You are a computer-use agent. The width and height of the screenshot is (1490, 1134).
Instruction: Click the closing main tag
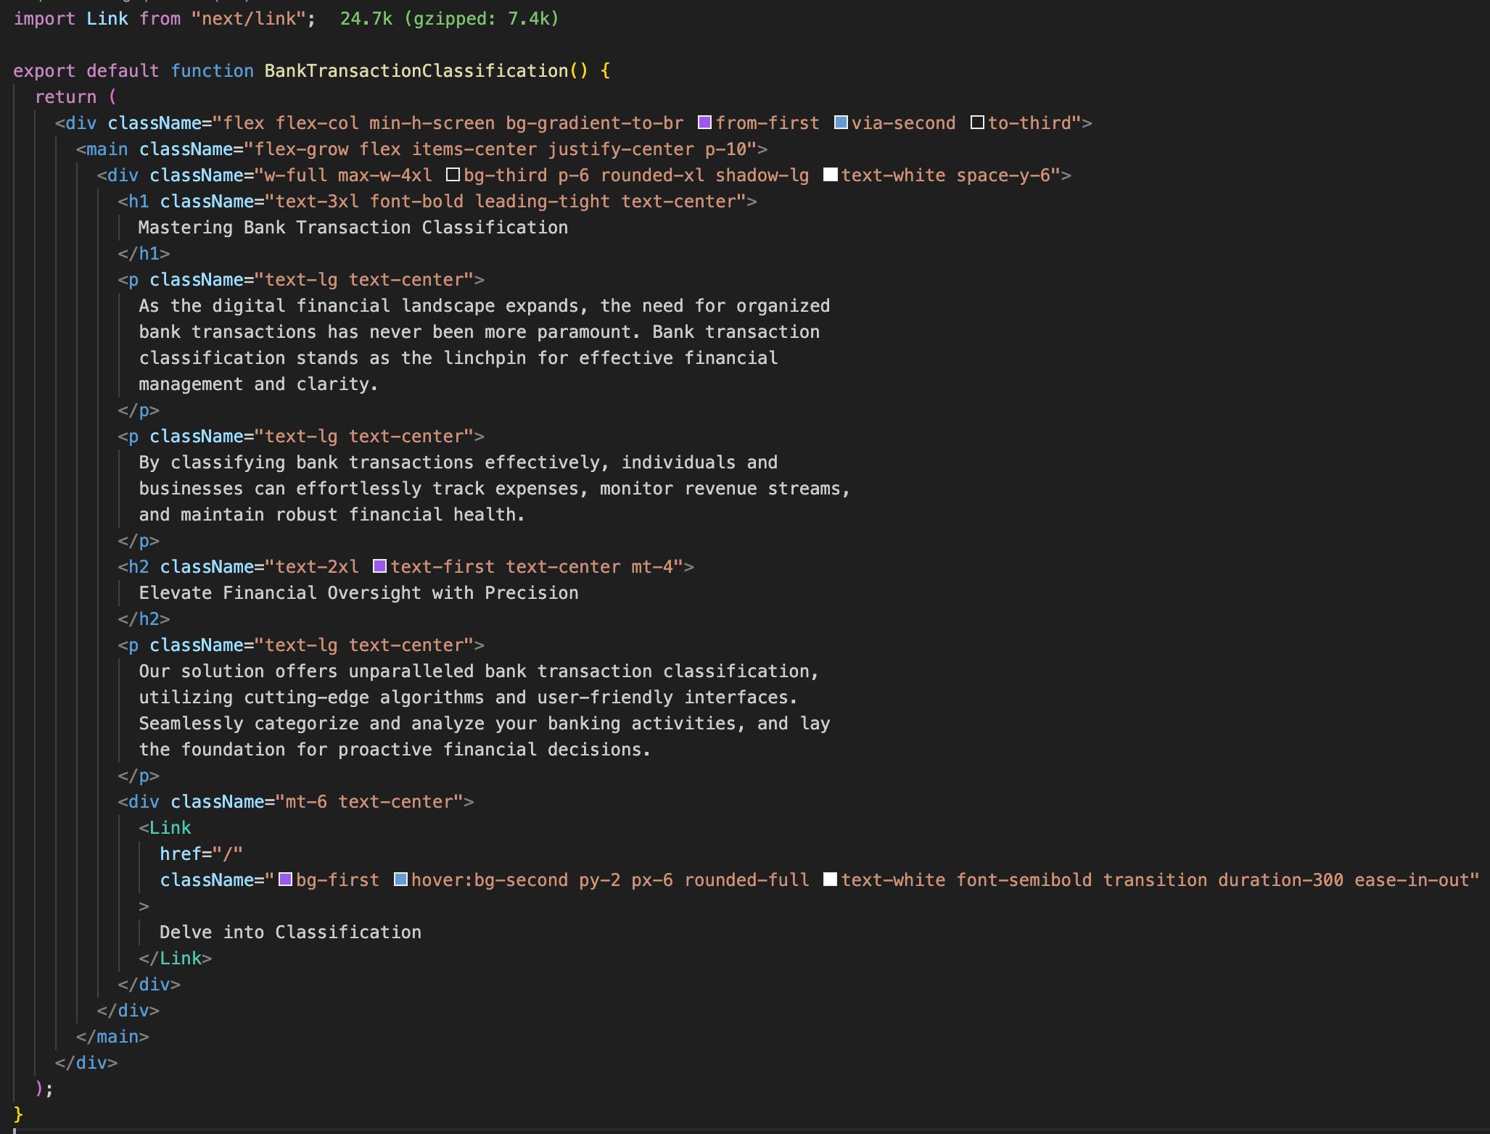(x=117, y=1037)
